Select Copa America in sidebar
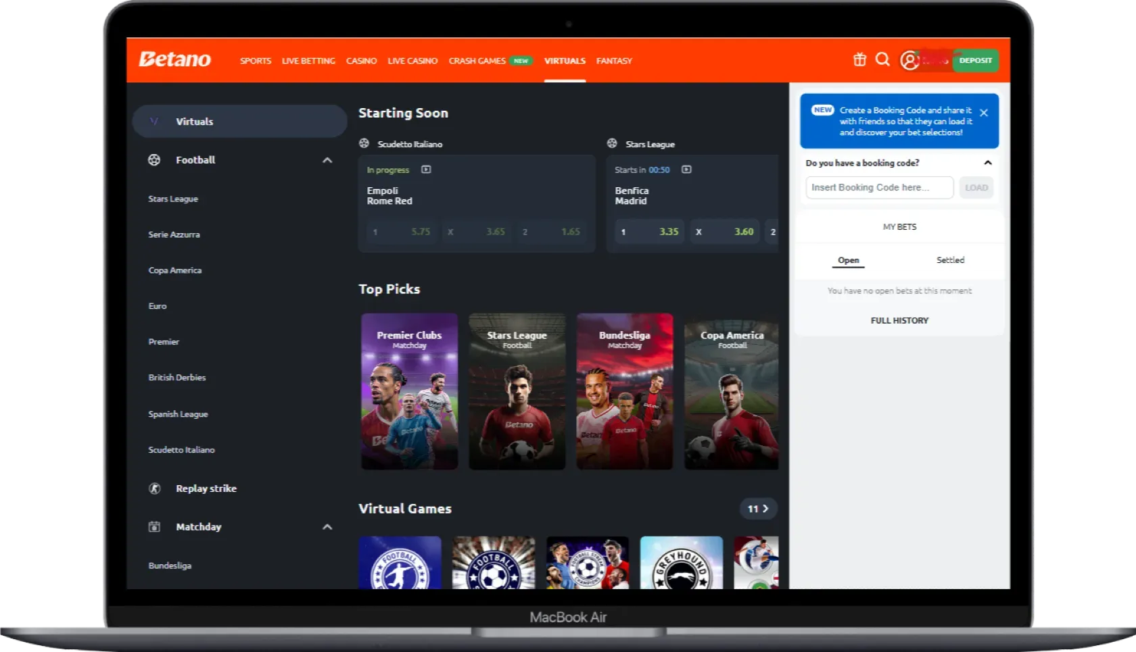1136x652 pixels. pyautogui.click(x=174, y=270)
